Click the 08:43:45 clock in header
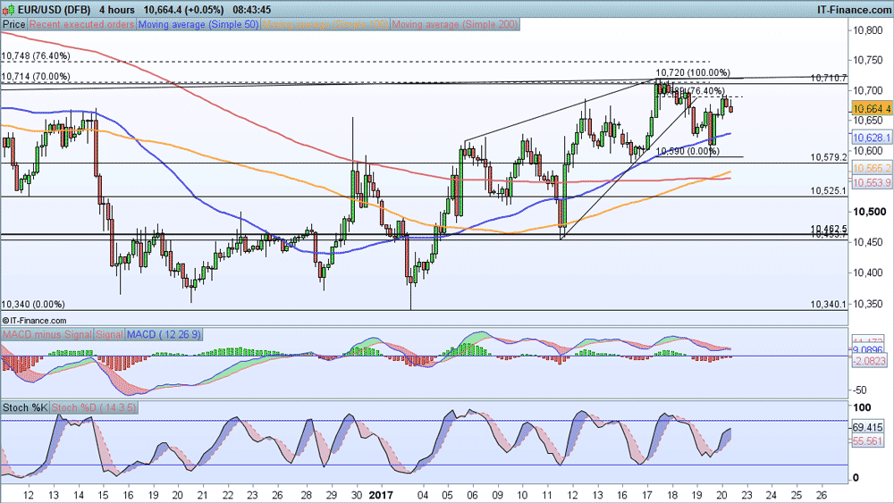The width and height of the screenshot is (894, 503). (x=251, y=10)
